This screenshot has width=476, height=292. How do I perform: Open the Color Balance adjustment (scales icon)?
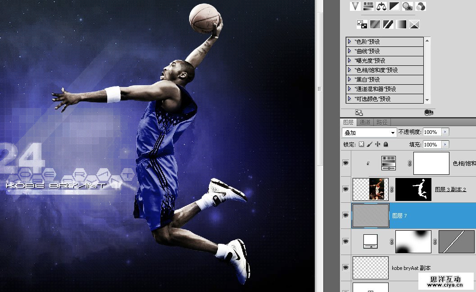381,6
